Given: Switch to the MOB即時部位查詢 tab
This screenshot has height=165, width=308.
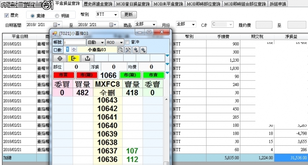Looking at the screenshot, I should (x=204, y=4).
